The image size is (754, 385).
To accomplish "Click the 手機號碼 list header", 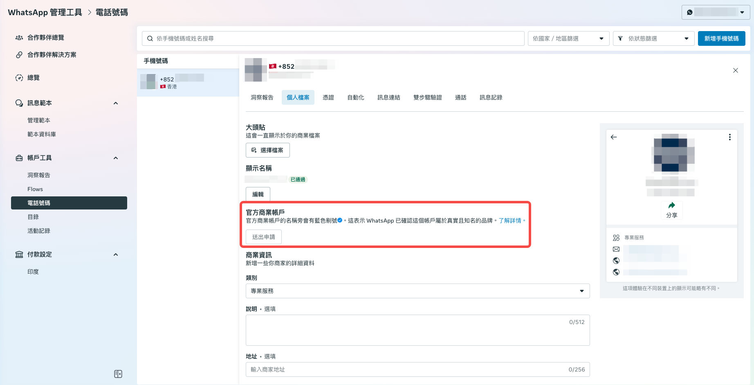I will tap(156, 61).
